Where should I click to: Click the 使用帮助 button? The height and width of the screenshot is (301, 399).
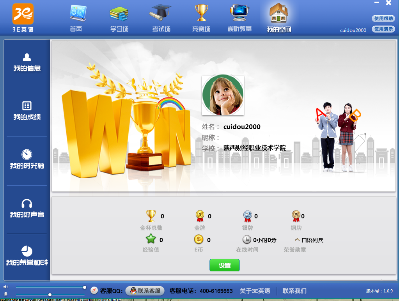(383, 18)
